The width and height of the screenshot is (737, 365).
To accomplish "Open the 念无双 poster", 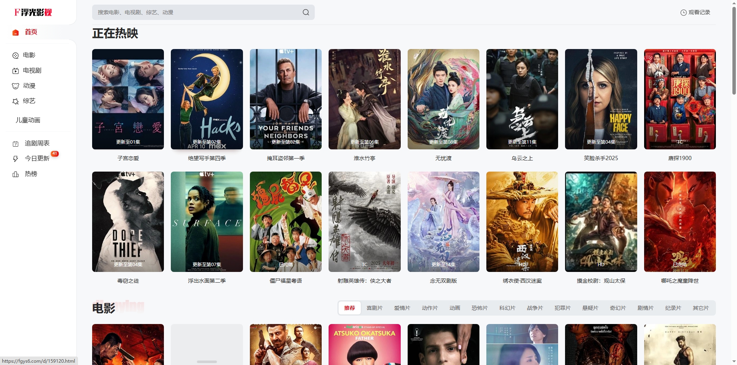I will pos(443,222).
